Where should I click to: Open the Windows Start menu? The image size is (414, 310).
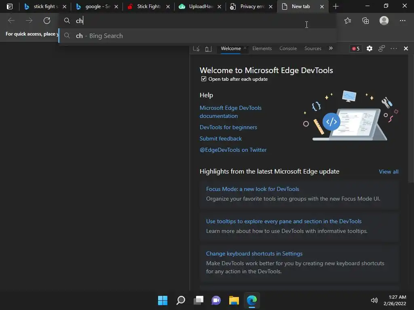pyautogui.click(x=163, y=300)
